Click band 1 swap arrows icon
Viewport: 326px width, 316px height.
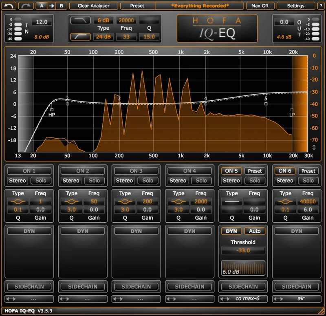tap(11, 299)
